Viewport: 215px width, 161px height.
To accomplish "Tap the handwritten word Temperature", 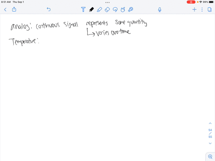I will 24,42.
